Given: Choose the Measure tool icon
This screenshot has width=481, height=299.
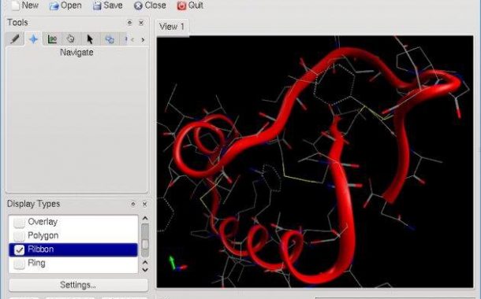Looking at the screenshot, I should 52,39.
